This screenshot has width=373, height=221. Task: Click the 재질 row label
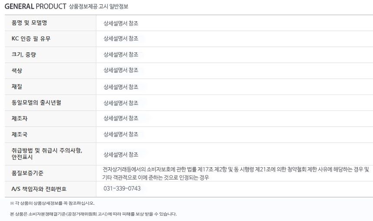[x=17, y=87]
